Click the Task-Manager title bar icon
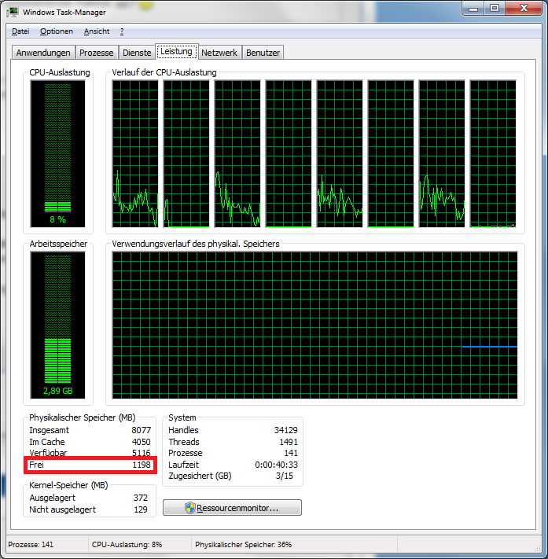Screen dimensions: 548x559 click(x=13, y=12)
